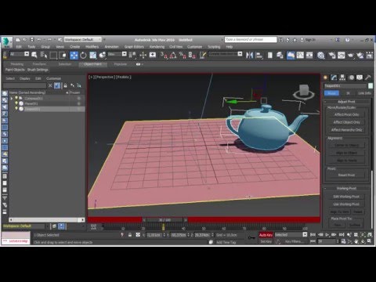Click the Edit Working Pivot button
Viewport: 376px width, 282px height.
coord(346,197)
